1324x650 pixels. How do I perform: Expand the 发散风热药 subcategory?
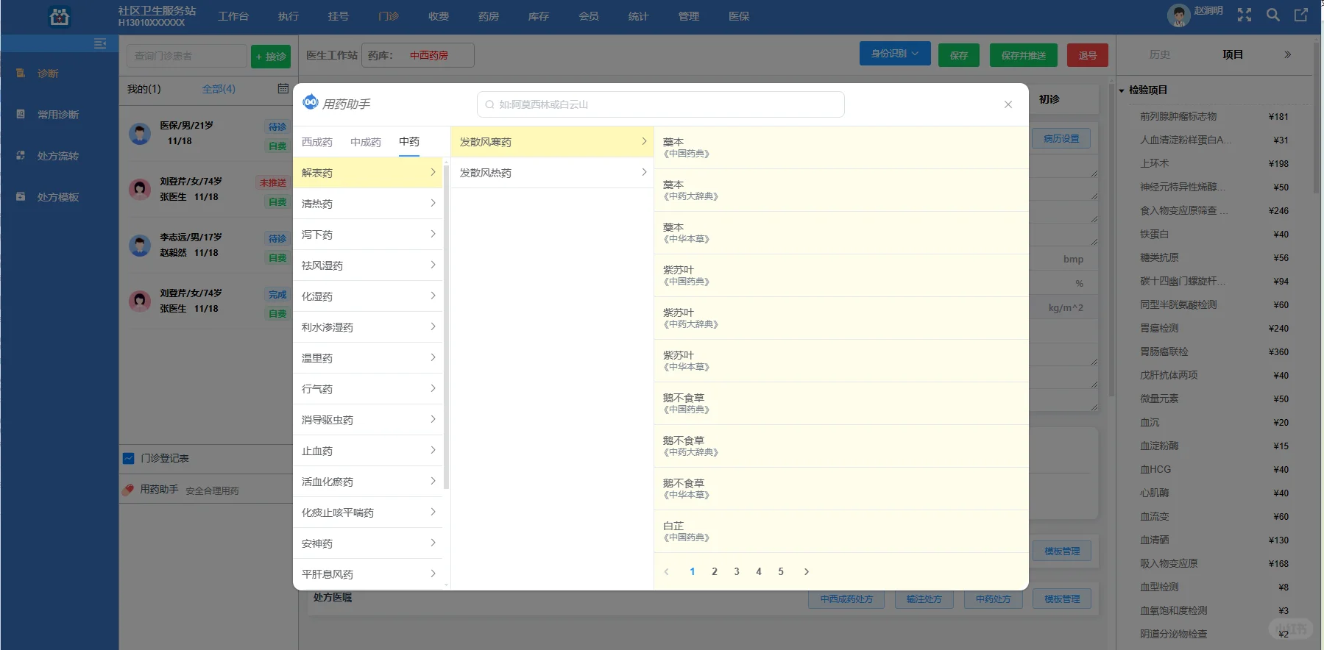coord(552,173)
